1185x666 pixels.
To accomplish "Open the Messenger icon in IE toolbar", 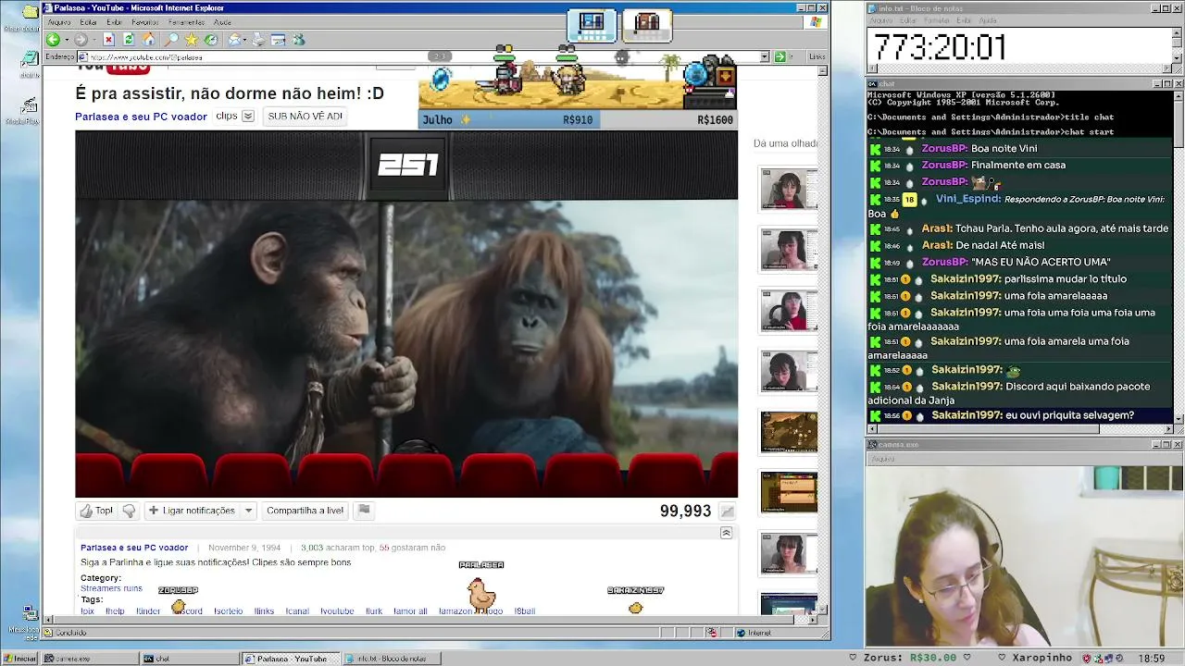I will click(x=298, y=40).
